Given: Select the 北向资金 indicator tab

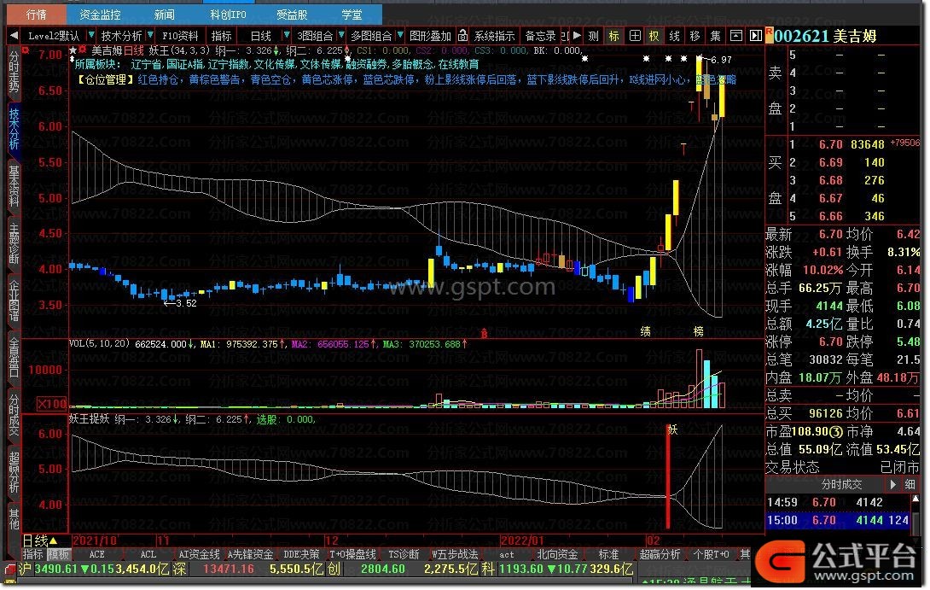Looking at the screenshot, I should point(557,554).
